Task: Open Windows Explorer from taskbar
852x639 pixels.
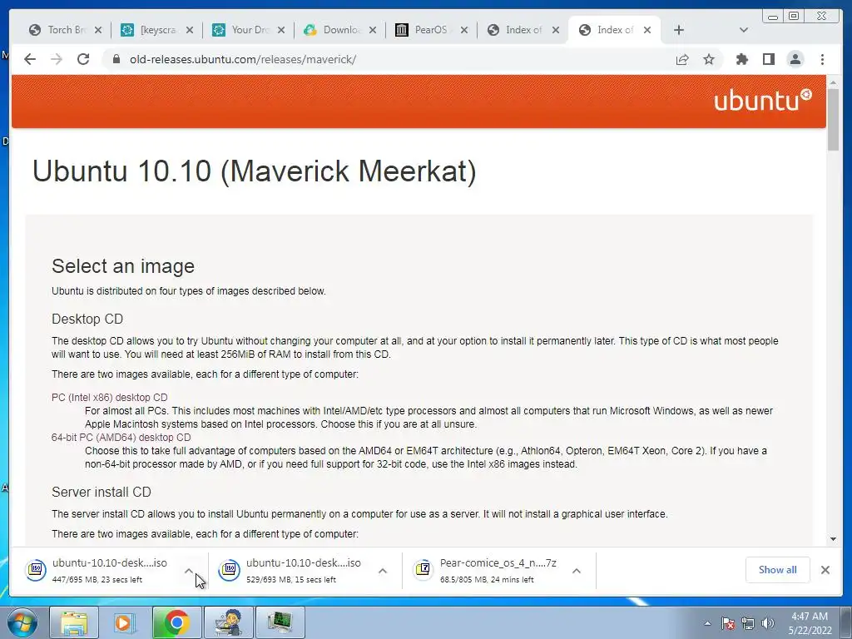Action: click(74, 622)
